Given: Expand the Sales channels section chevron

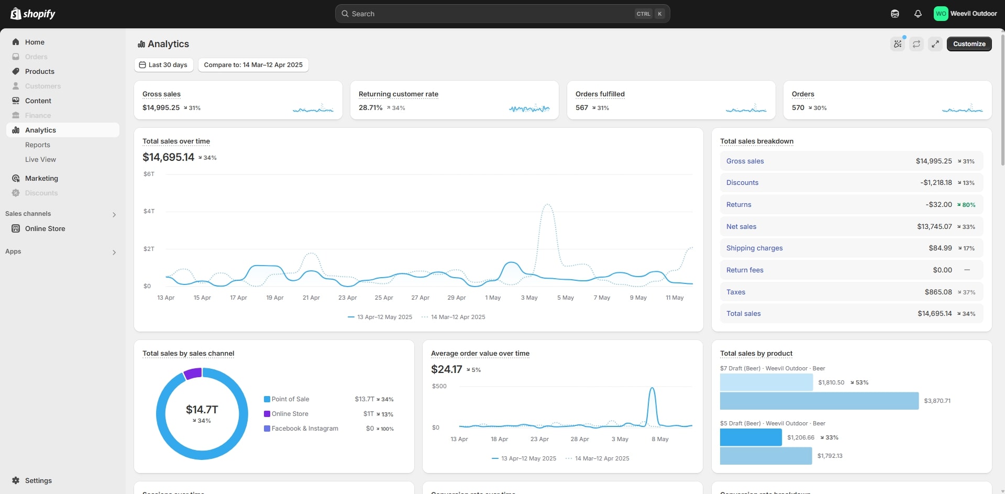Looking at the screenshot, I should [114, 214].
